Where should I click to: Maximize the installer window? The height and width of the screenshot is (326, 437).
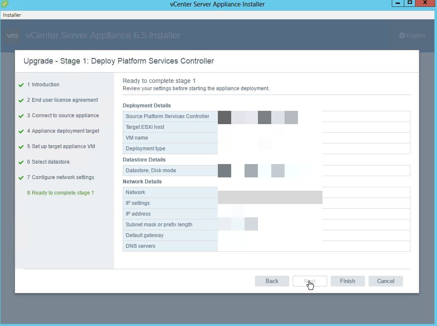pos(410,3)
